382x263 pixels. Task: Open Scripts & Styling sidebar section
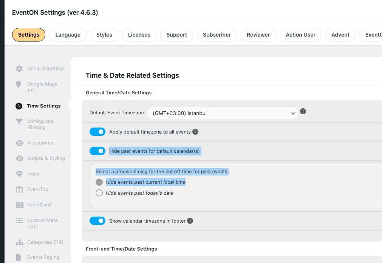click(46, 158)
